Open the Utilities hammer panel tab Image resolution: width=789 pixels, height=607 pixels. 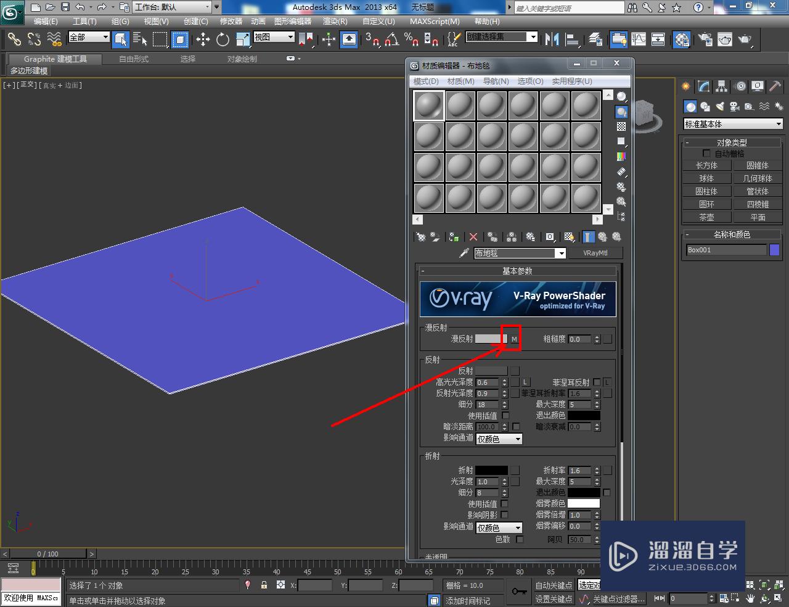coord(775,86)
